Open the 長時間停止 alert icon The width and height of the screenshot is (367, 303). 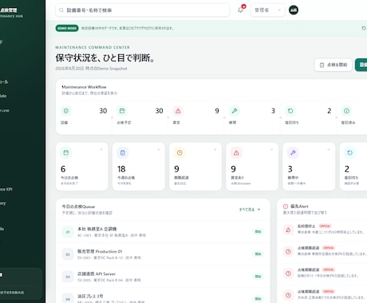[x=288, y=230]
